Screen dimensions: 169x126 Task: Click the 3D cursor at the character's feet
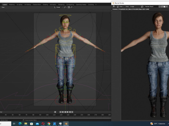click(x=65, y=99)
